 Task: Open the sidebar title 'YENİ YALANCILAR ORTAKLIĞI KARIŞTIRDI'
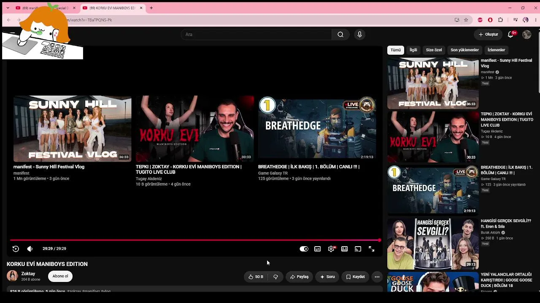click(506, 280)
